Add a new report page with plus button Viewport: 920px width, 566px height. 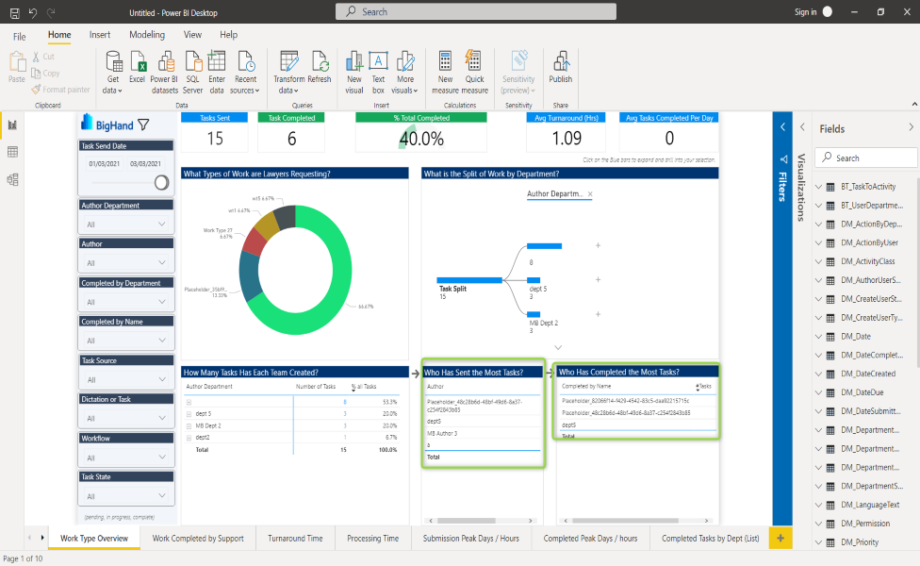tap(780, 538)
